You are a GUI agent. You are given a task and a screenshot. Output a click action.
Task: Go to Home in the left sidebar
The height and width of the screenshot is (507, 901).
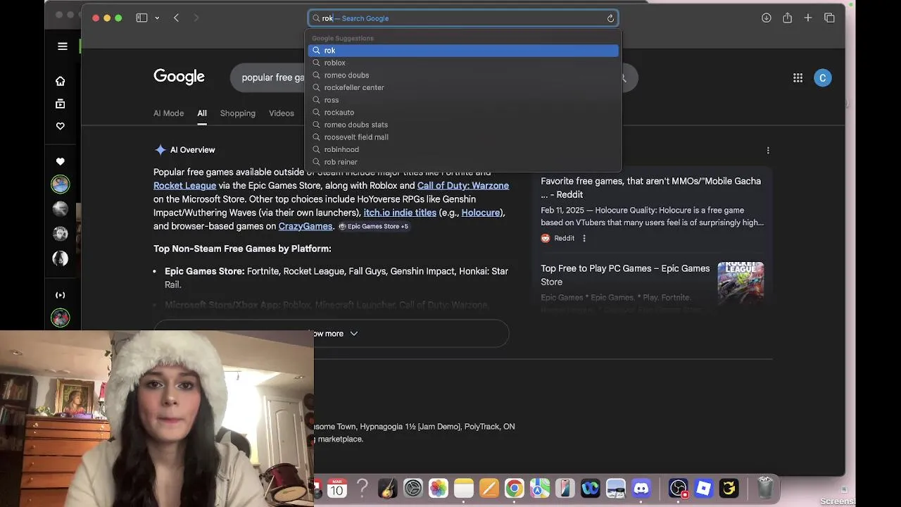click(x=61, y=81)
